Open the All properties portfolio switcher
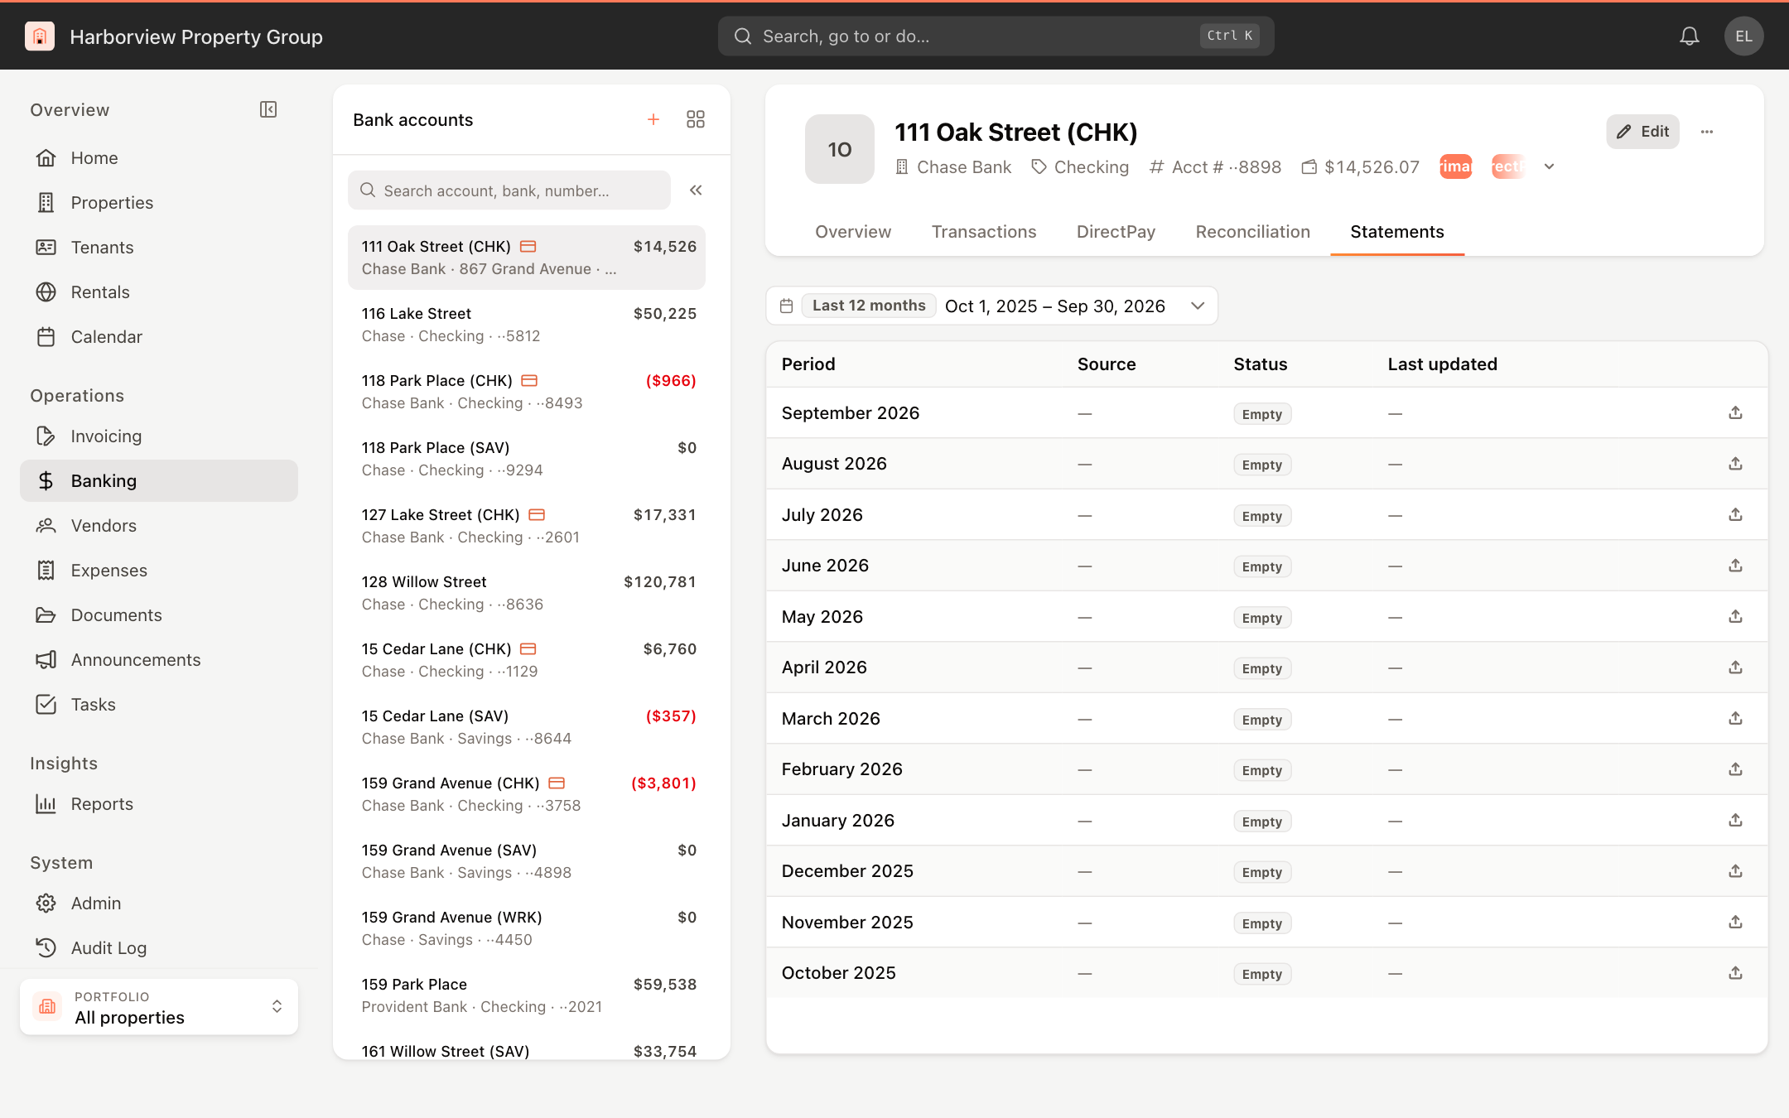The width and height of the screenshot is (1789, 1118). coord(159,1007)
